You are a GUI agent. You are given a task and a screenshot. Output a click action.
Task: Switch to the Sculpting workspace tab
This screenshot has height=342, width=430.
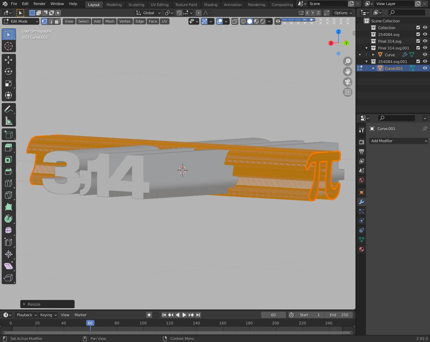pyautogui.click(x=136, y=4)
